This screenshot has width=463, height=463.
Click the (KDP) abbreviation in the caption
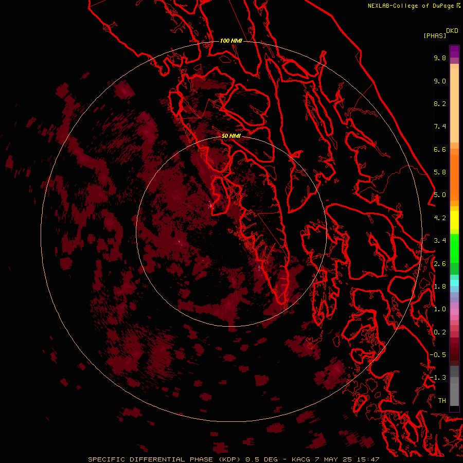pyautogui.click(x=230, y=459)
